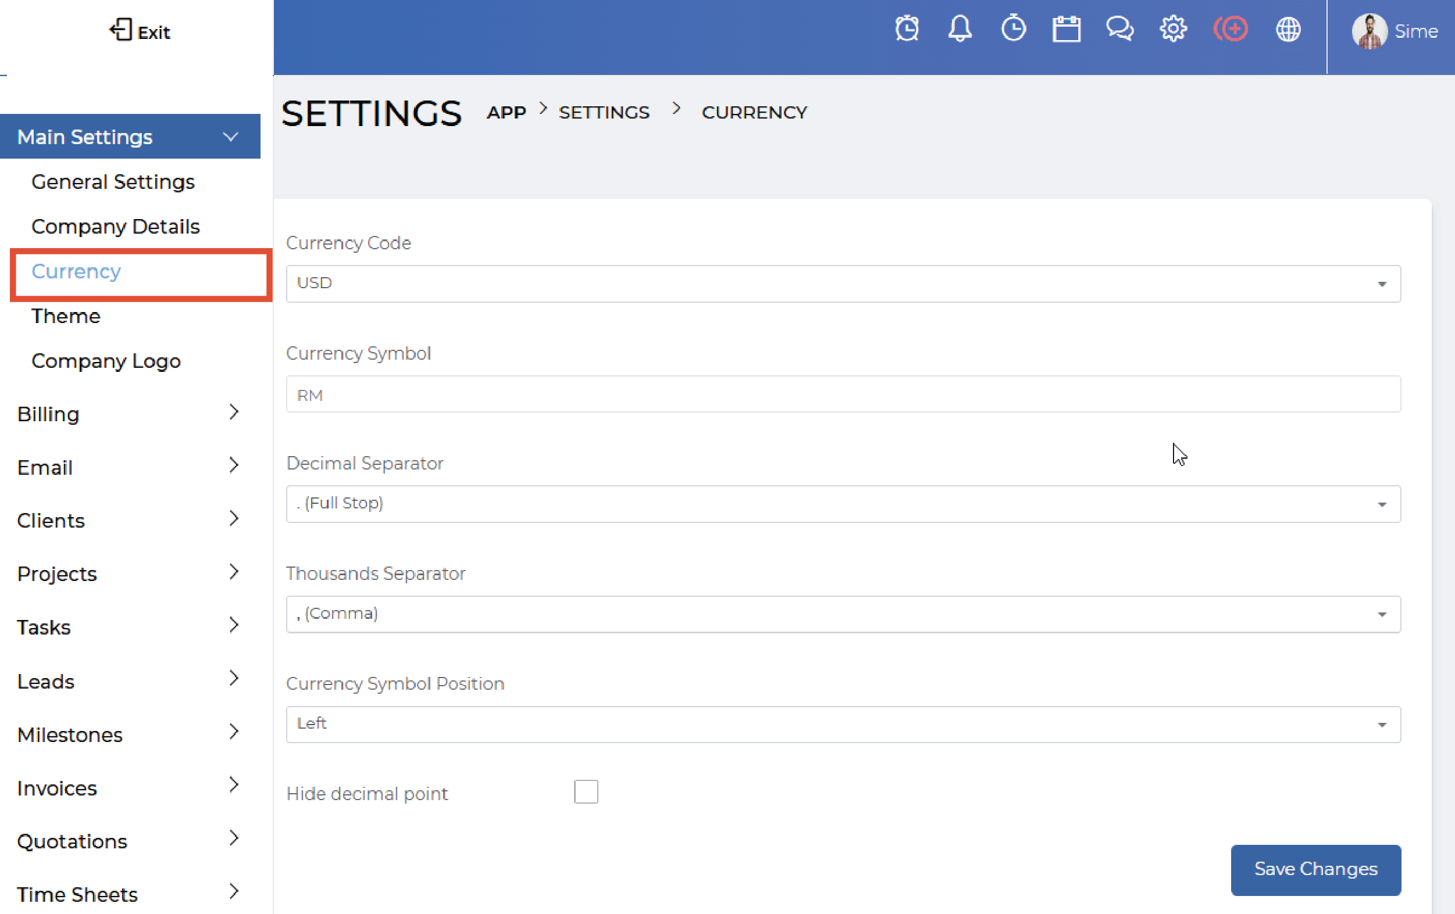This screenshot has height=914, width=1455.
Task: Open General Settings page
Action: click(x=113, y=182)
